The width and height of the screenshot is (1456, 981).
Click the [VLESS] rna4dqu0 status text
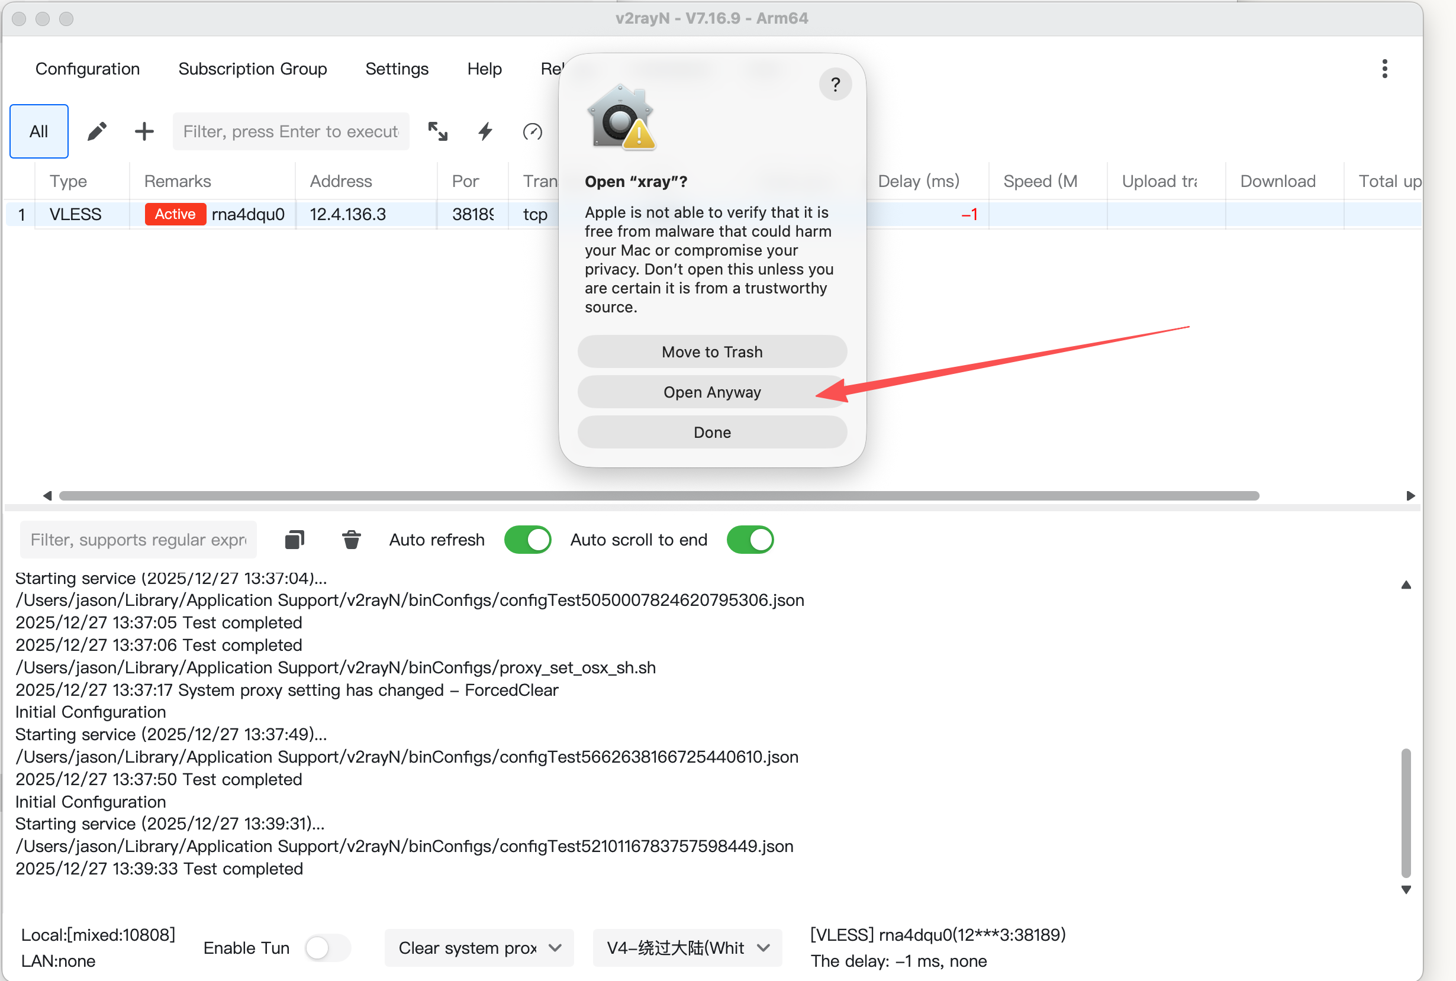(938, 934)
